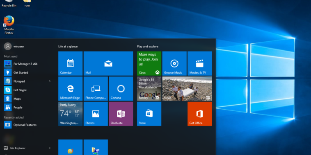Launch the Microsoft Edge tile
Screen dimensions: 311x155
tap(71, 89)
